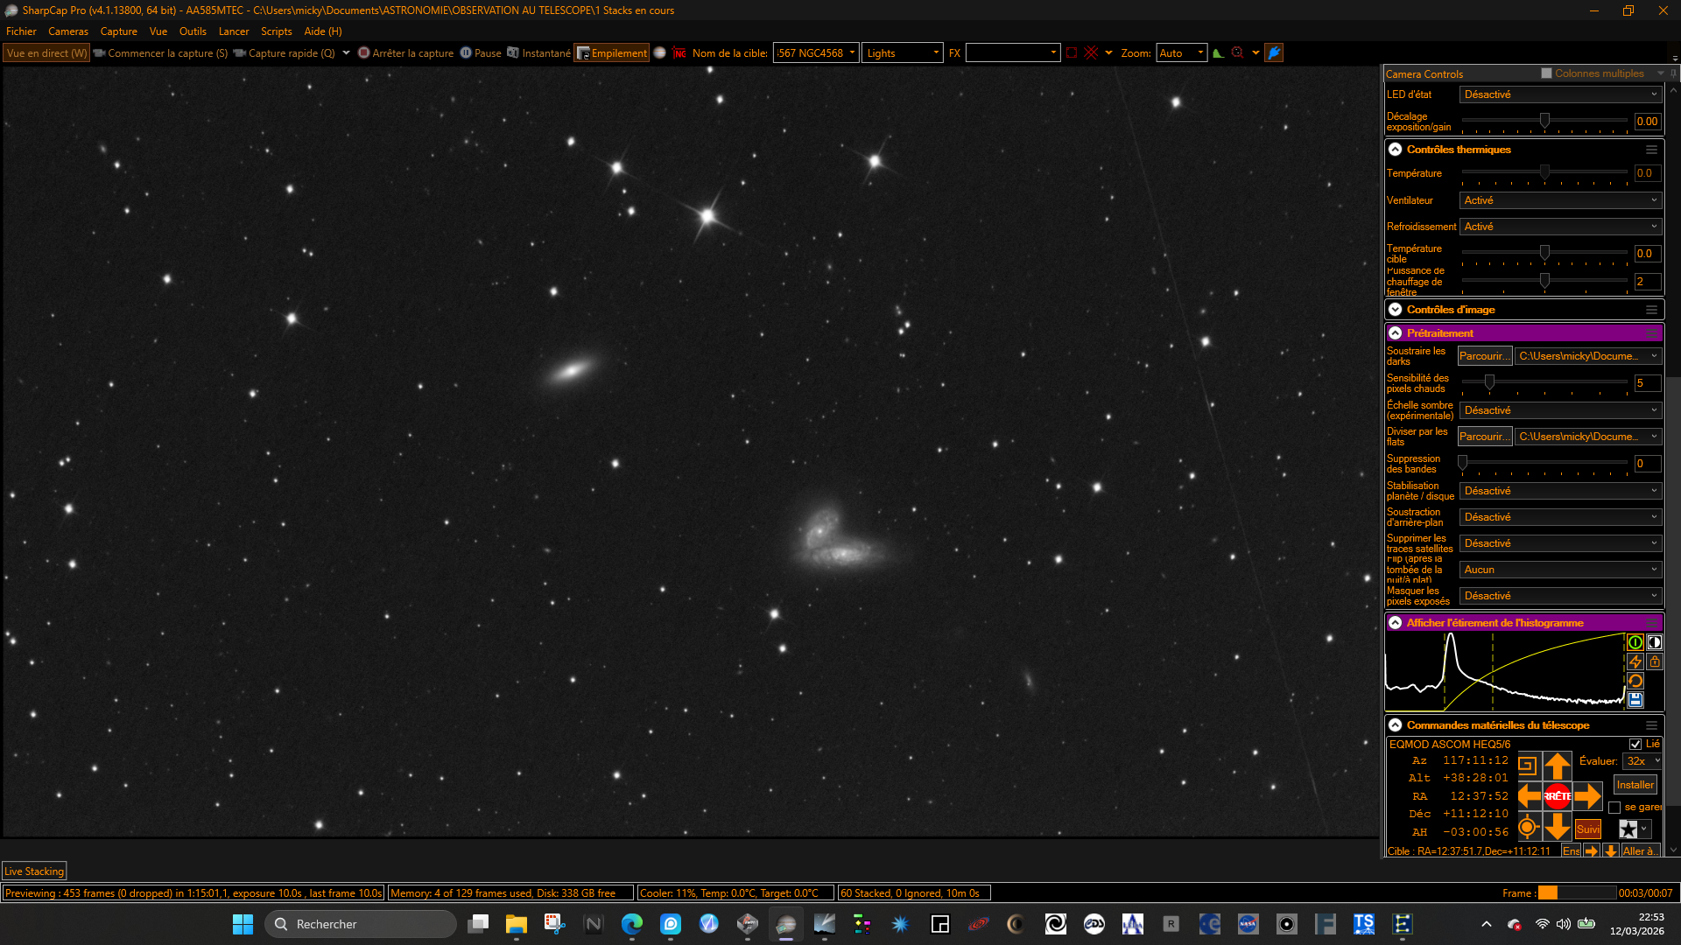Move telescope up with orange arrow
This screenshot has width=1681, height=945.
point(1557,766)
